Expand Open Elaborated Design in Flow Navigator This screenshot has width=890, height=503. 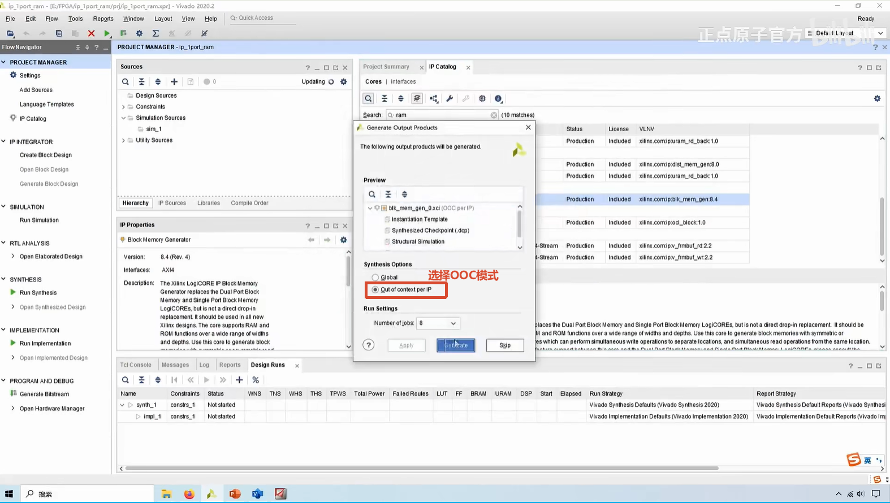pyautogui.click(x=13, y=257)
